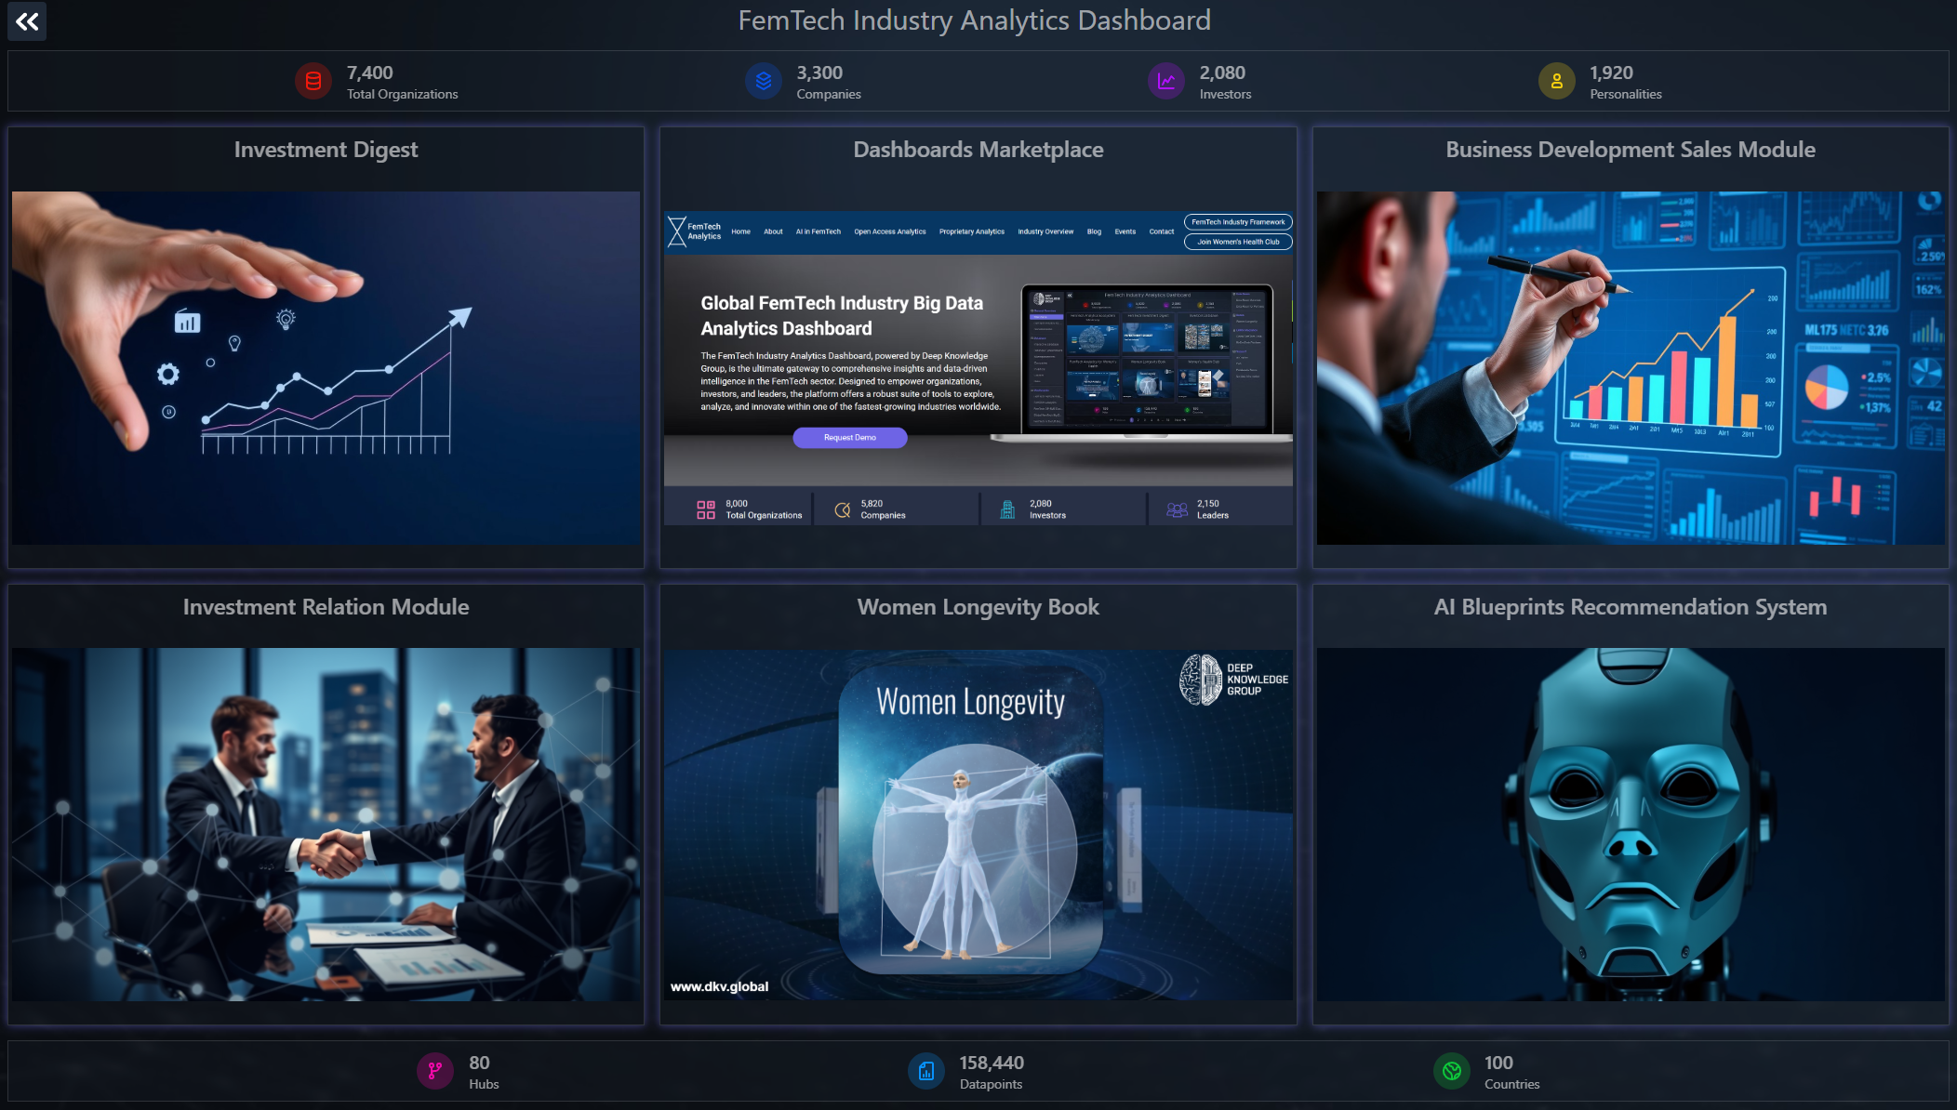1957x1110 pixels.
Task: Click the yellow Personalities person icon
Action: (1556, 82)
